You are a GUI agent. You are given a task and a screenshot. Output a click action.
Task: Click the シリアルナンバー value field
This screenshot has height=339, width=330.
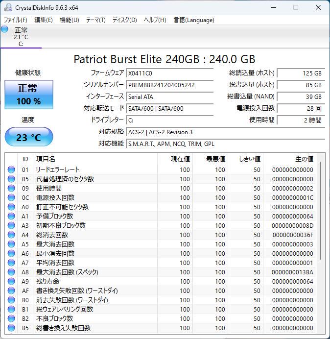point(170,85)
